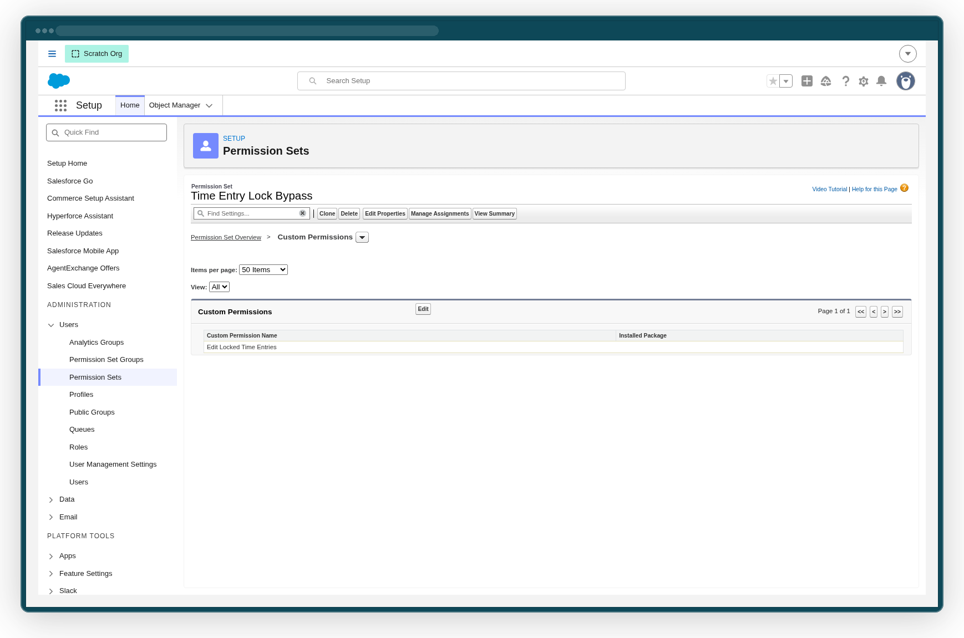
Task: Click Manage Assignments button
Action: [x=440, y=214]
